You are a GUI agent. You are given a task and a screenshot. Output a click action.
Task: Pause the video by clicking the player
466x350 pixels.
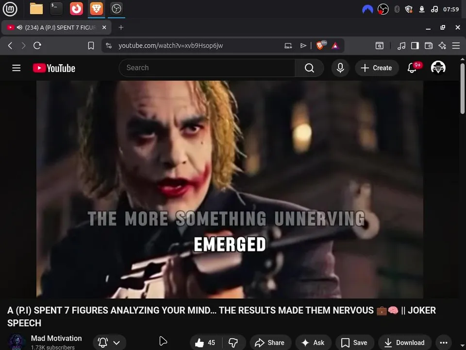click(230, 189)
